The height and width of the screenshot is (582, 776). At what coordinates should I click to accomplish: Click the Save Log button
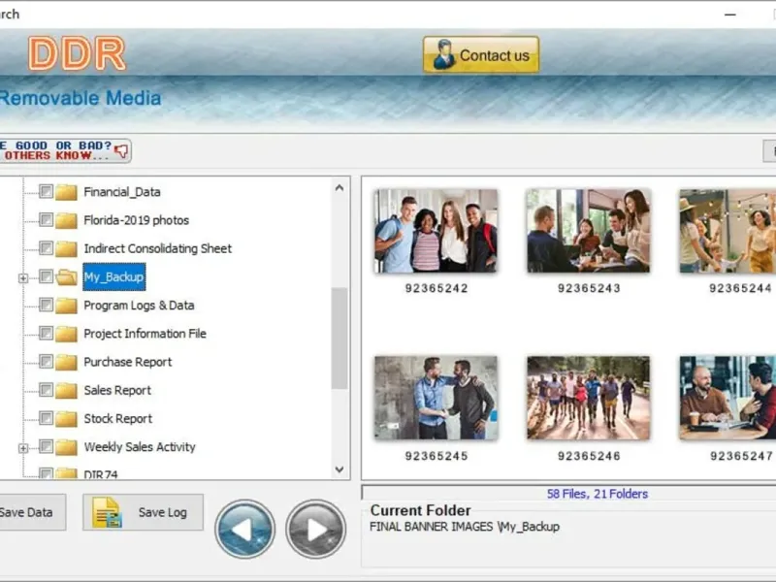pos(143,512)
